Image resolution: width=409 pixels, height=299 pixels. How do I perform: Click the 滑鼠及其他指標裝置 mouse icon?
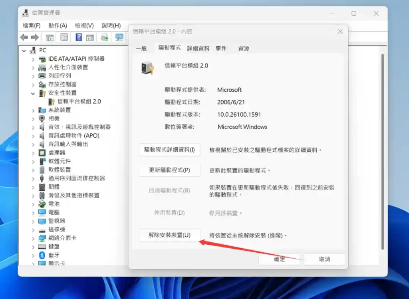point(42,196)
